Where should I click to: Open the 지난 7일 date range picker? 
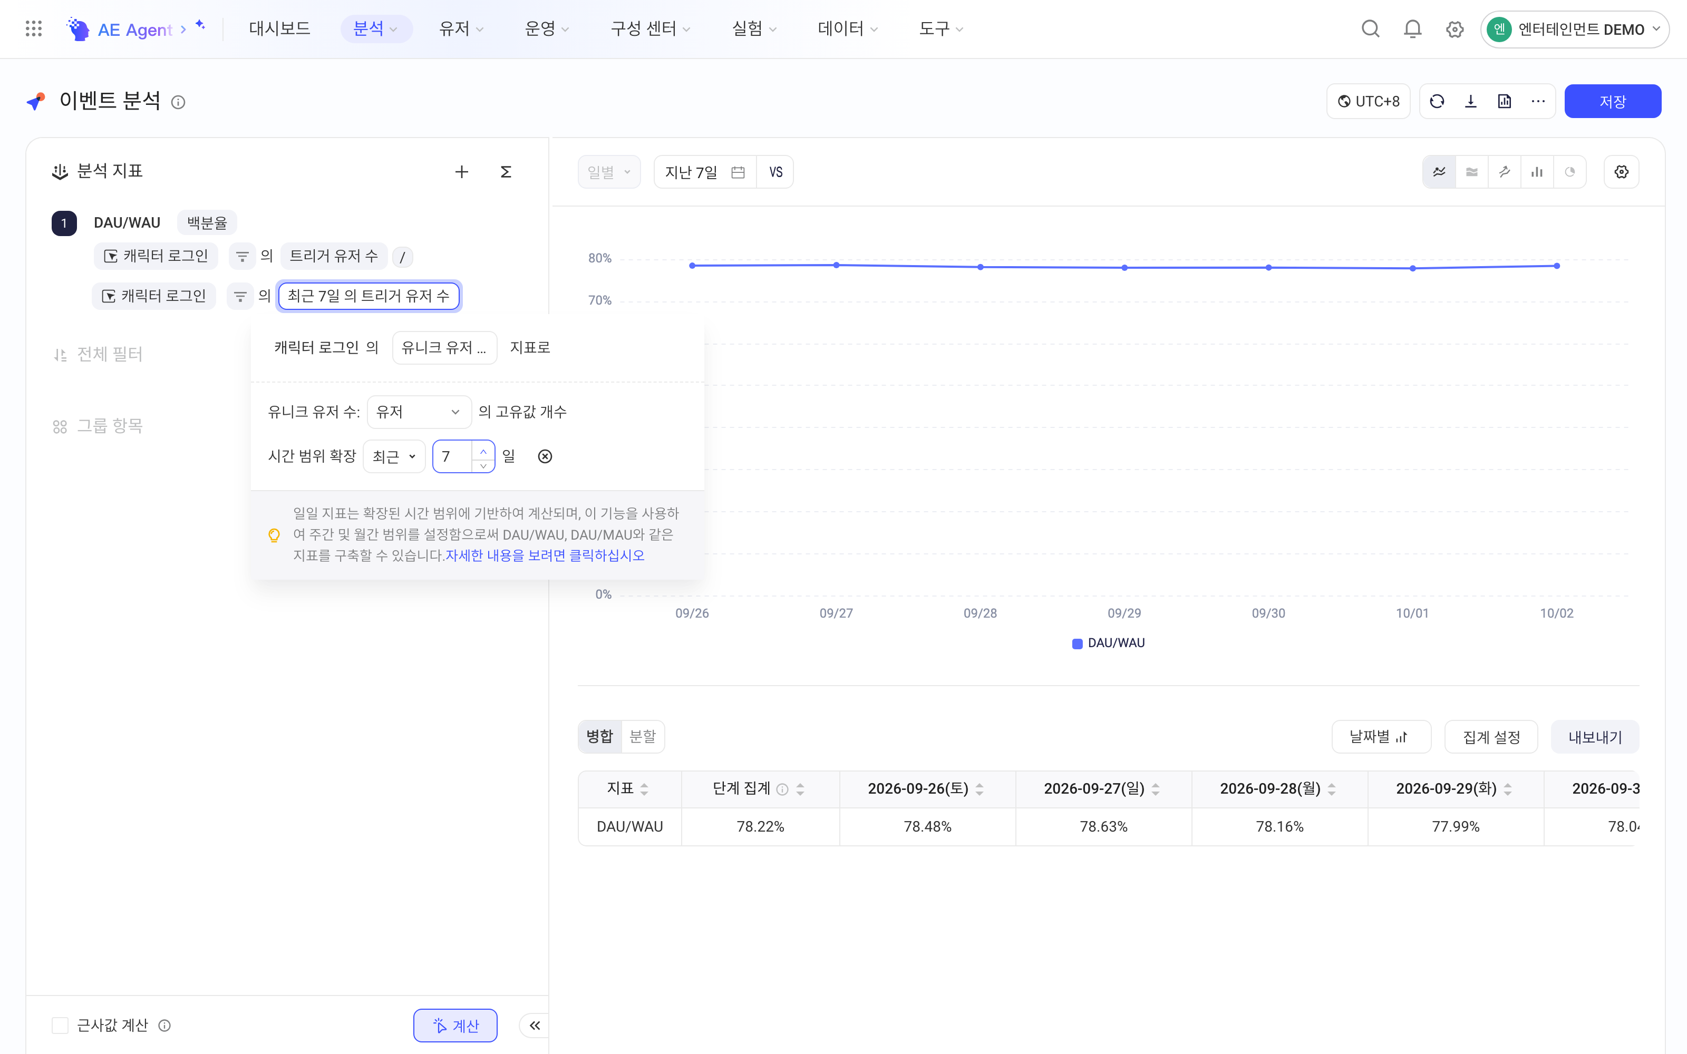[x=705, y=172]
